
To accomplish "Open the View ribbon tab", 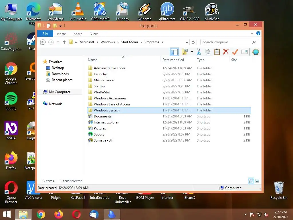I will click(94, 34).
